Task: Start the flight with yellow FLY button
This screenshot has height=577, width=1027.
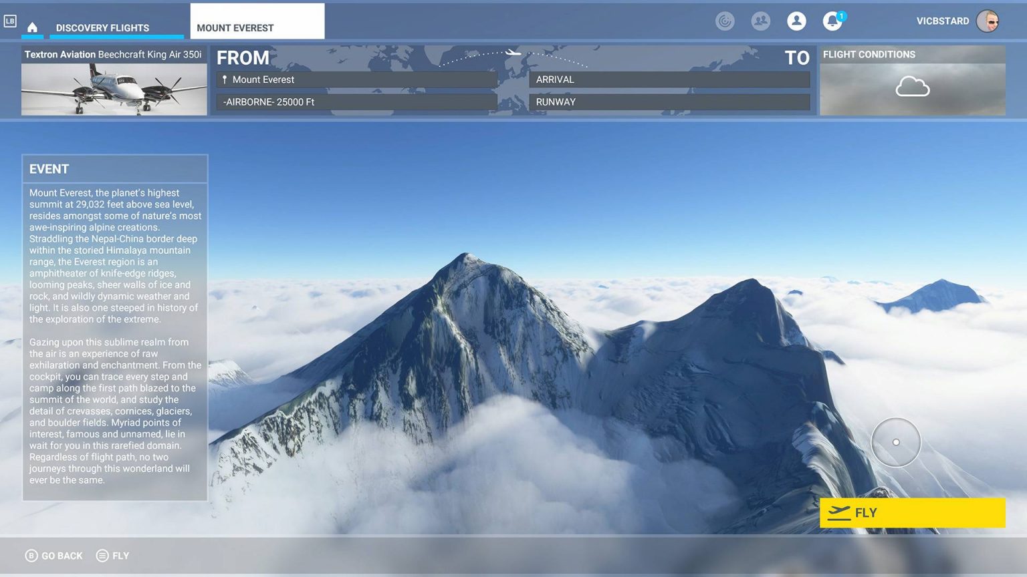Action: coord(913,513)
